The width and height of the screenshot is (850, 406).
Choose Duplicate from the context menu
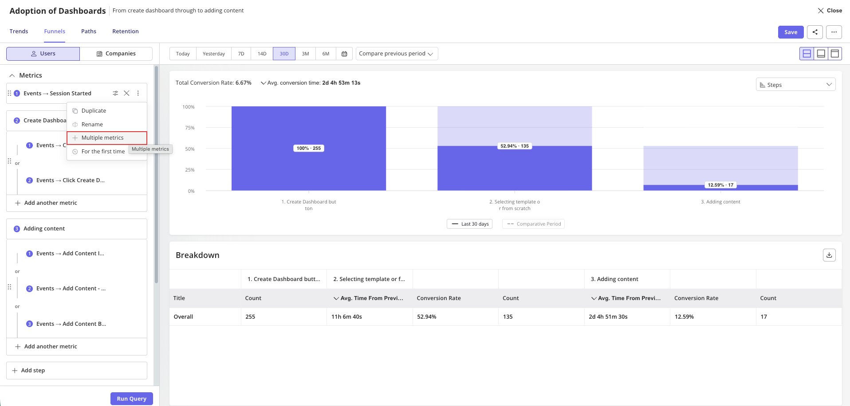pyautogui.click(x=106, y=111)
